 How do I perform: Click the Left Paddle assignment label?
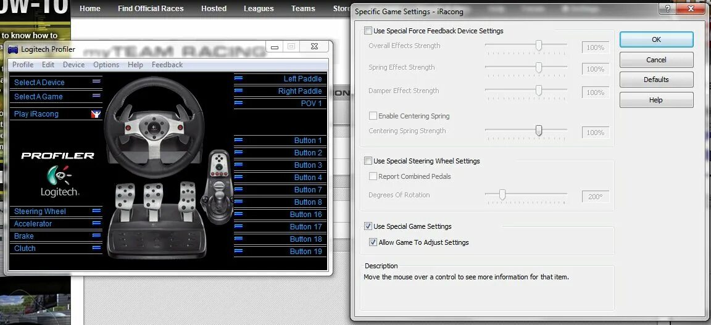pos(302,79)
